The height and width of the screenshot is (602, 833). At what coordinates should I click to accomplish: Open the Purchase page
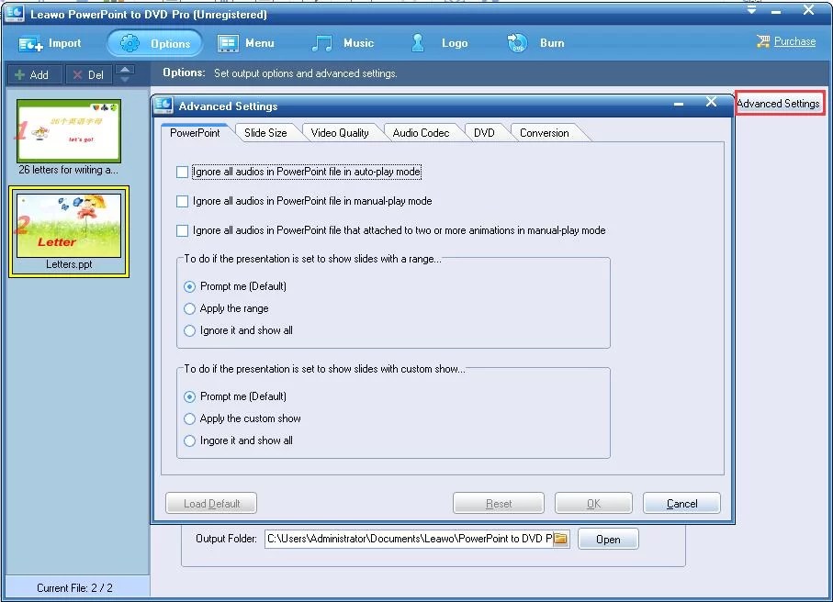(793, 41)
